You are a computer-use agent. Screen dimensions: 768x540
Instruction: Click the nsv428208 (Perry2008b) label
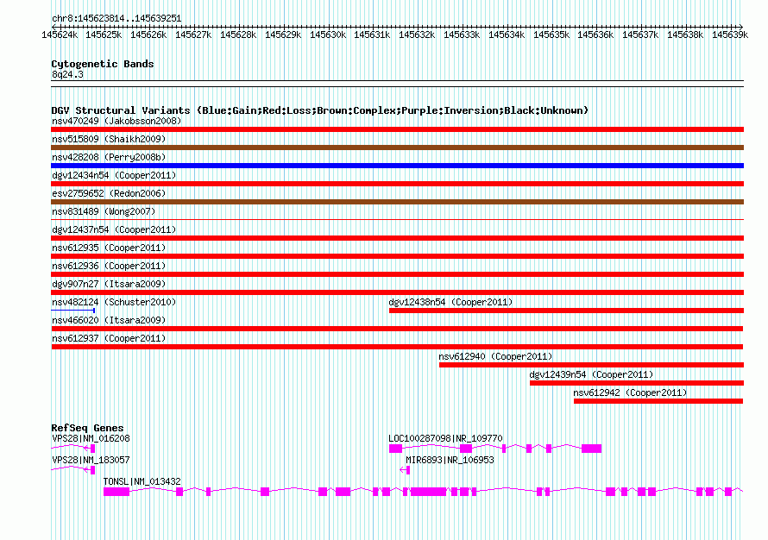tap(109, 157)
